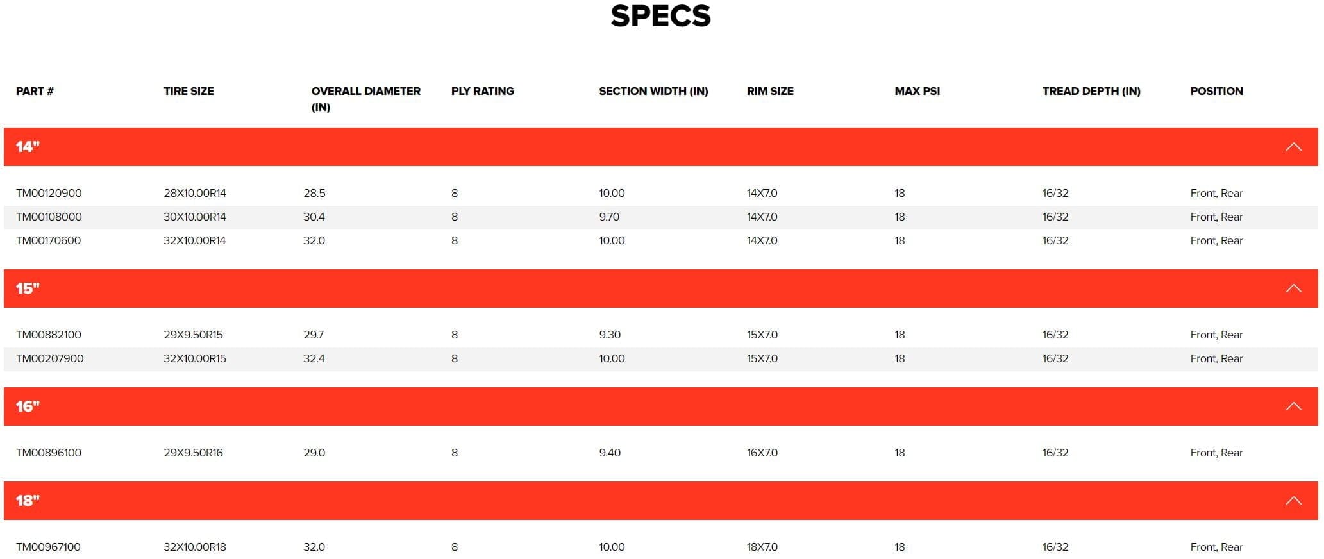Click the PLY RATING column header
1324x559 pixels.
point(482,91)
